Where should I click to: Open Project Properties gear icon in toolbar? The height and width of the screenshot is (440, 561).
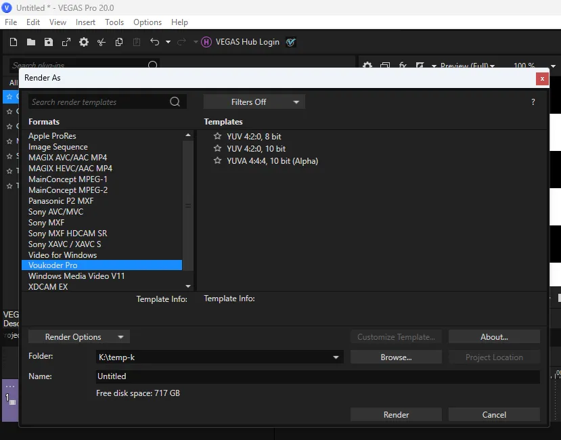(x=84, y=42)
